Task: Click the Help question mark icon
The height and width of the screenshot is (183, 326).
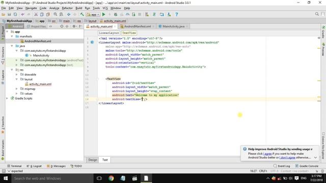Action: (x=177, y=15)
